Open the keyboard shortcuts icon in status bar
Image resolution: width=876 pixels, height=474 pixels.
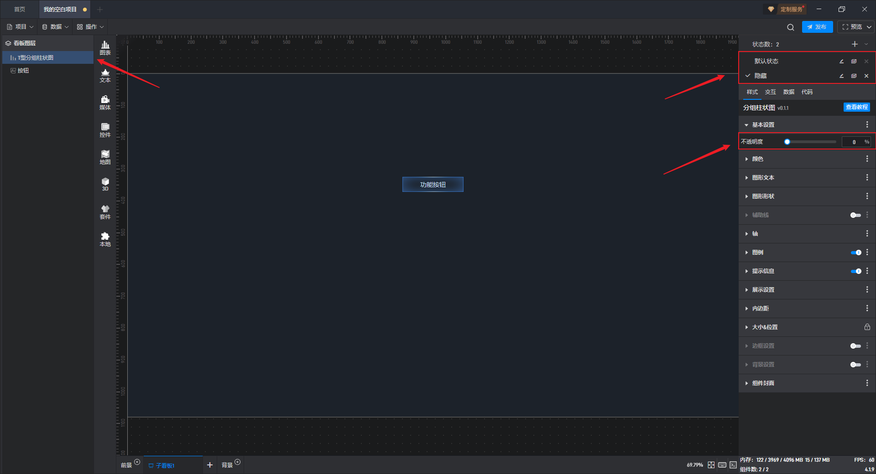(722, 465)
